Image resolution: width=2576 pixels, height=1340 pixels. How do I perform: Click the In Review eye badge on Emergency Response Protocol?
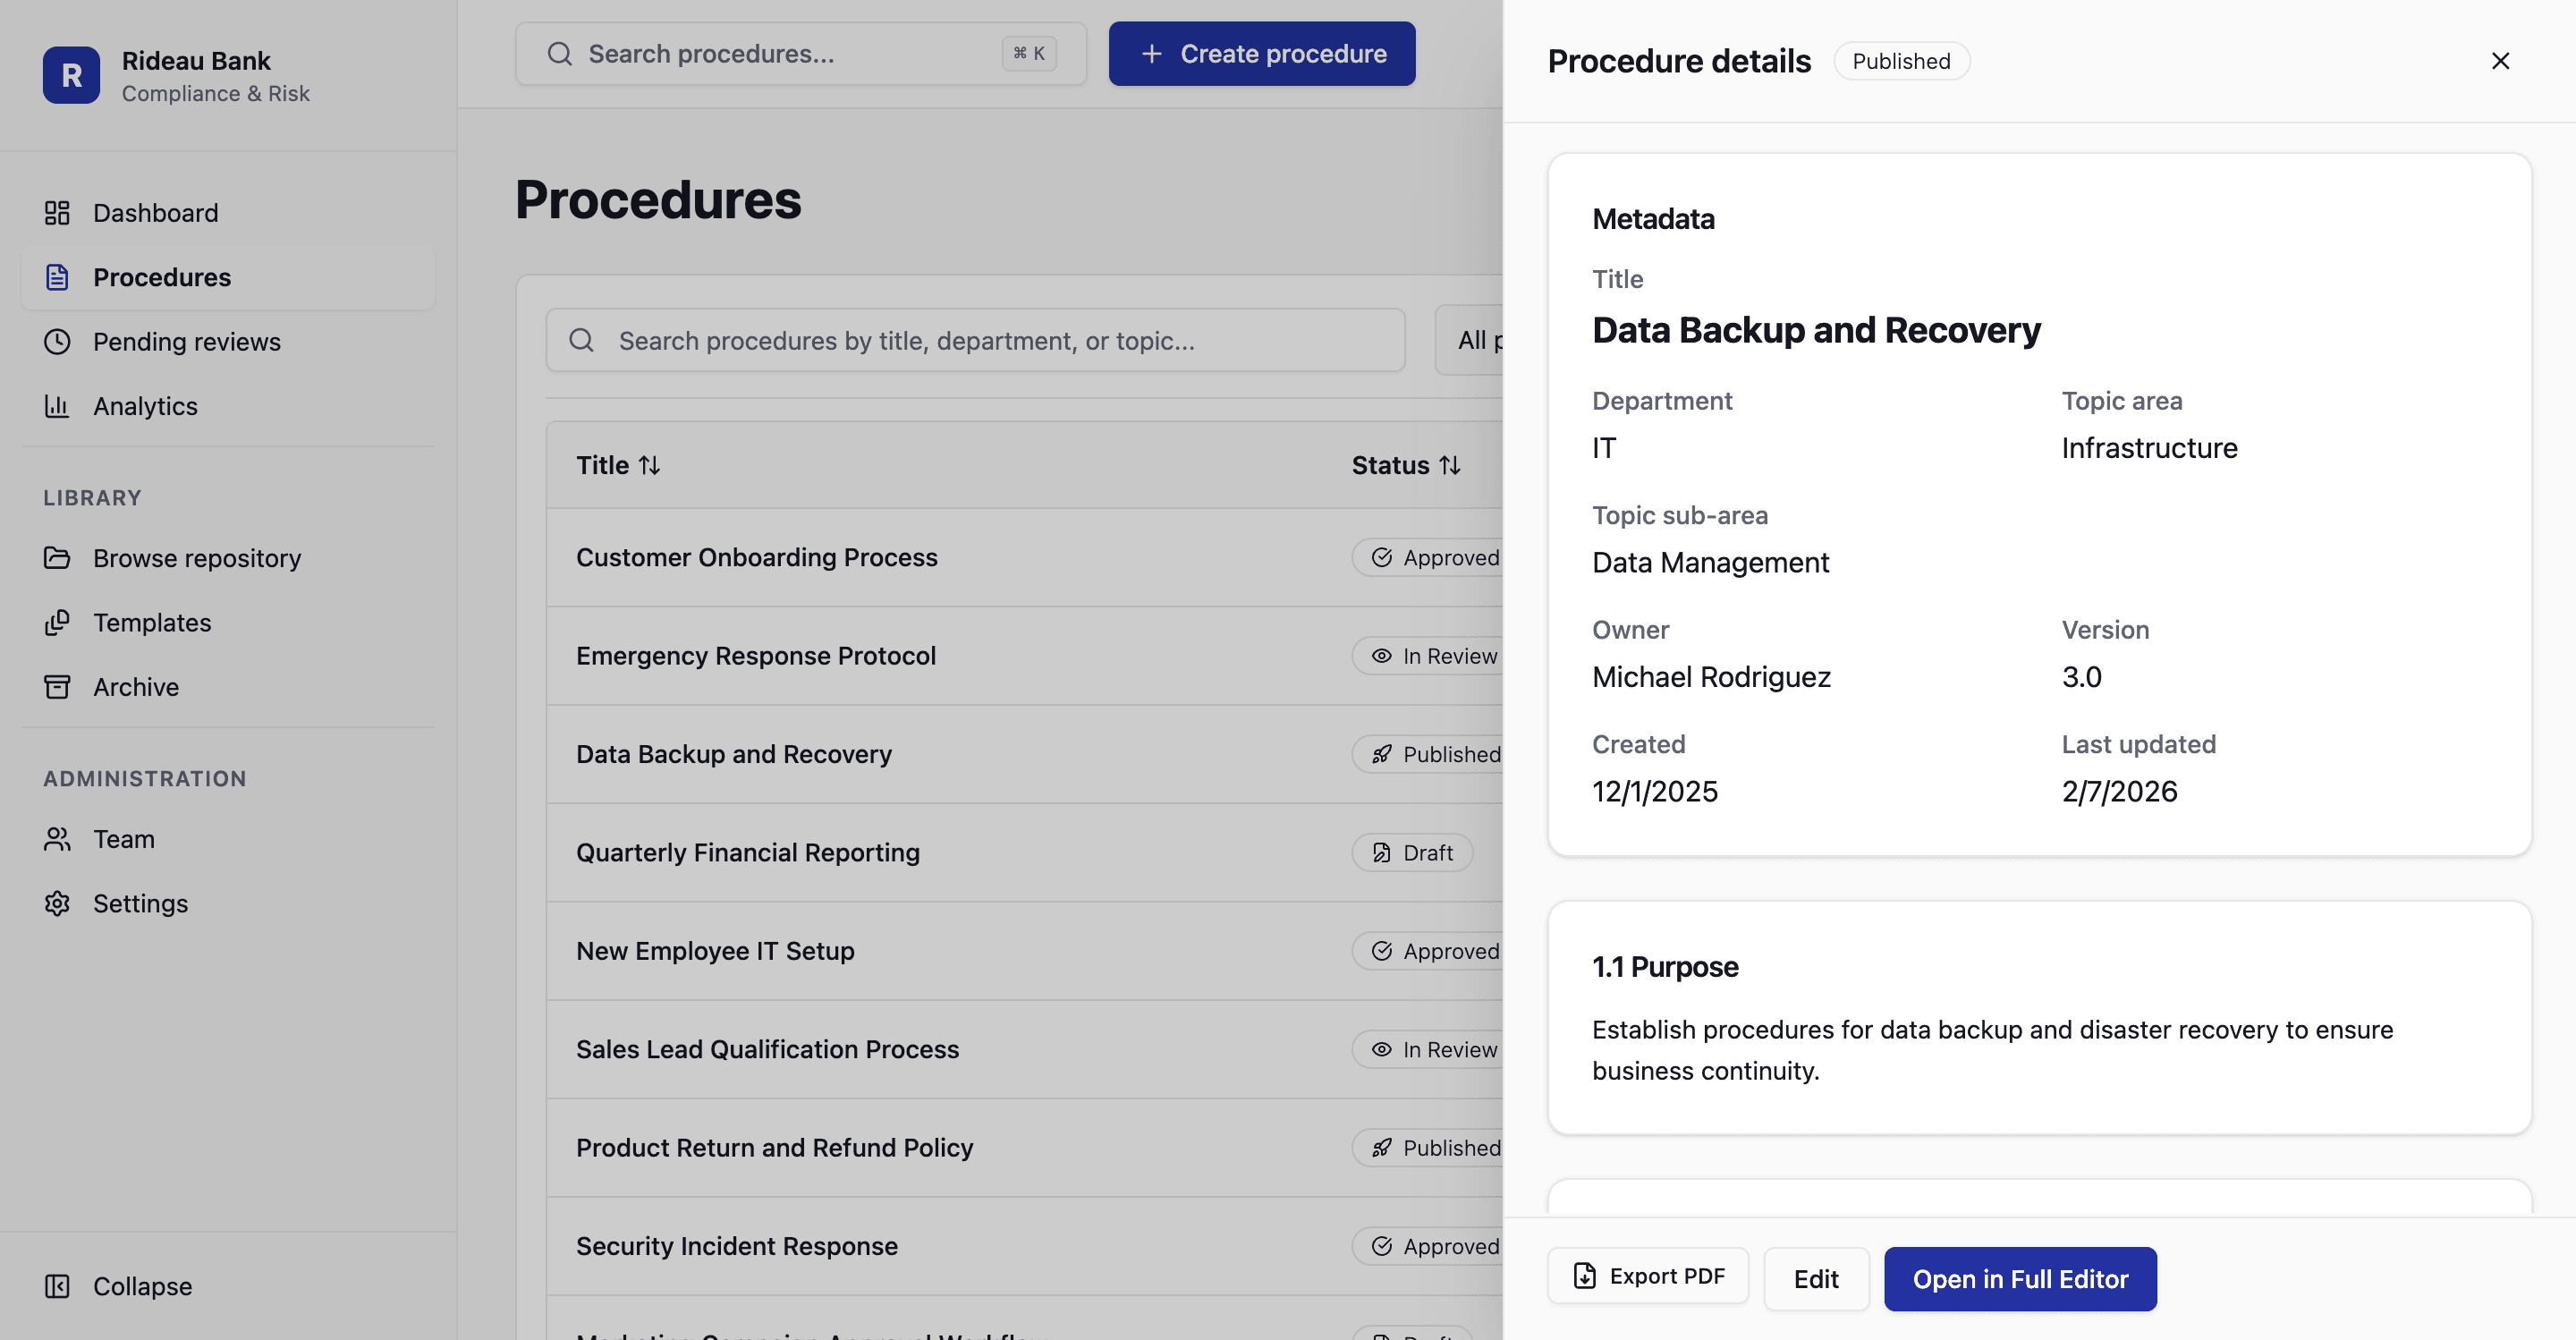point(1383,655)
